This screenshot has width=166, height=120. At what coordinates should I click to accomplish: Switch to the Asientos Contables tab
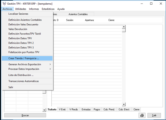pyautogui.click(x=78, y=14)
